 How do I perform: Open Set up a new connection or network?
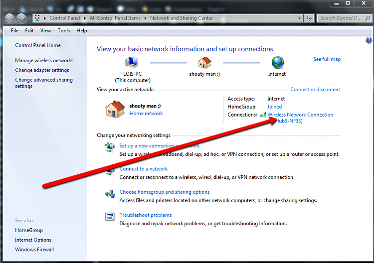click(x=160, y=145)
